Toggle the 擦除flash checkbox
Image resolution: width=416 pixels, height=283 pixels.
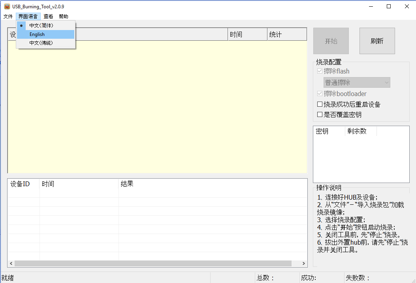pos(320,71)
